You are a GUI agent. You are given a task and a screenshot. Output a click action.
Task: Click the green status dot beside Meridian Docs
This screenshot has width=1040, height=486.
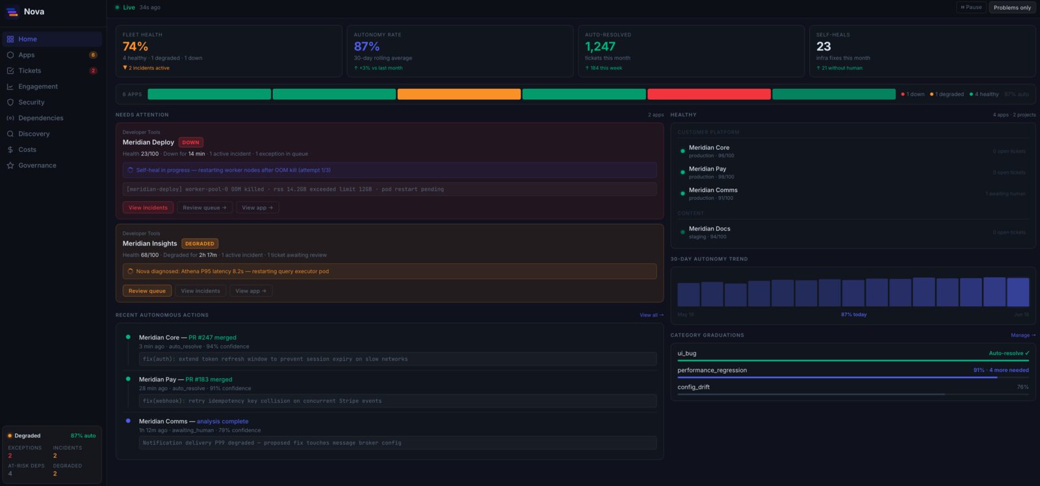coord(682,232)
